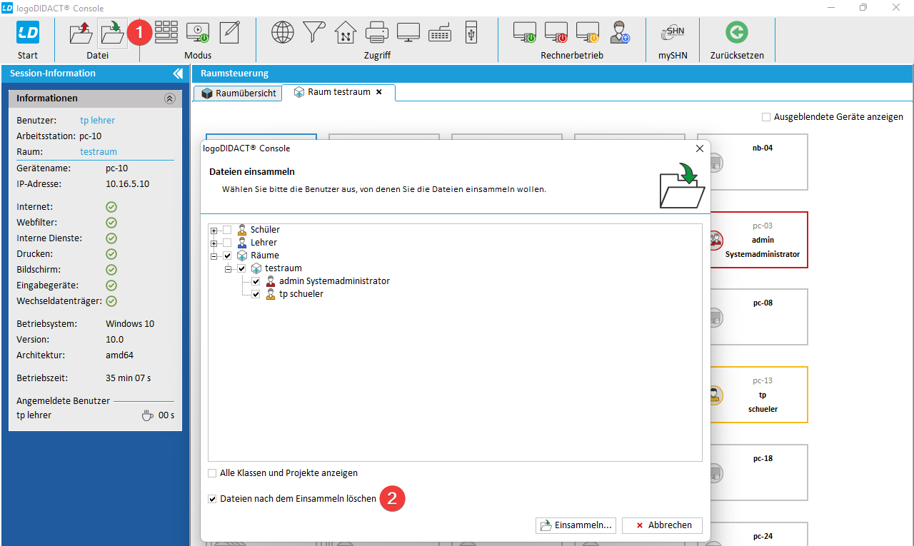Disable Dateien nach dem Einsammeln löschen

(x=212, y=499)
